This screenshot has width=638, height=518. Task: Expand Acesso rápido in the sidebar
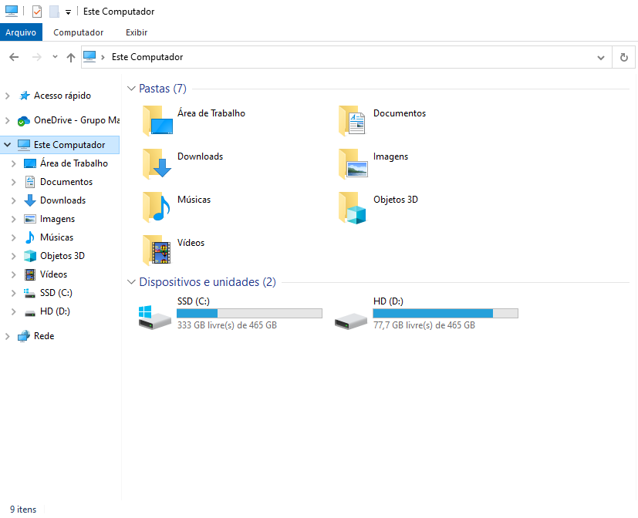(7, 96)
